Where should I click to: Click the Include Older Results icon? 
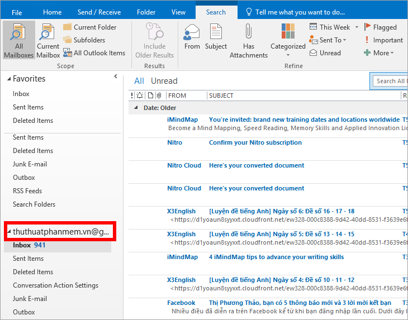(x=155, y=31)
